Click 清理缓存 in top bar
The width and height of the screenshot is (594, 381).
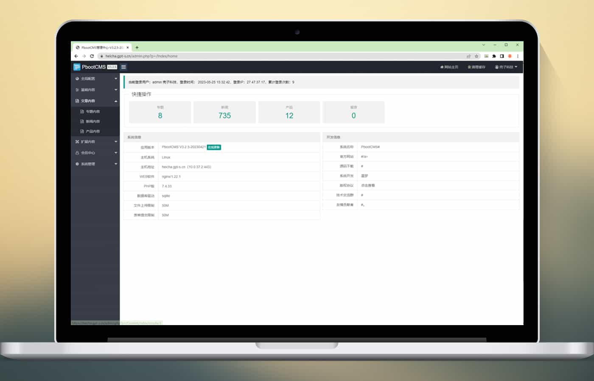point(476,67)
